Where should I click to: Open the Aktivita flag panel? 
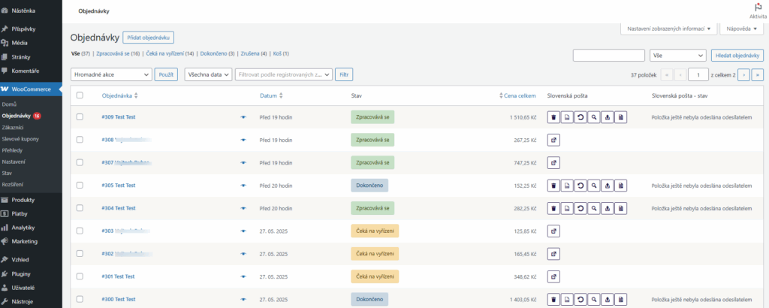[758, 11]
